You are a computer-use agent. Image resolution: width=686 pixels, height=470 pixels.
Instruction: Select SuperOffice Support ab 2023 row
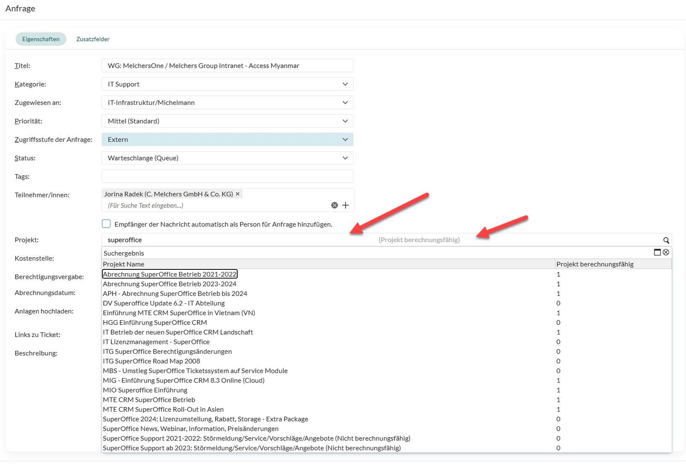click(x=387, y=448)
